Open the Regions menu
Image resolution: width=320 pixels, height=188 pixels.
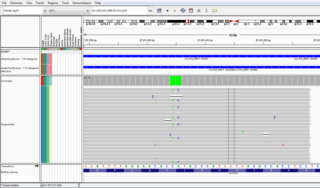(x=53, y=3)
